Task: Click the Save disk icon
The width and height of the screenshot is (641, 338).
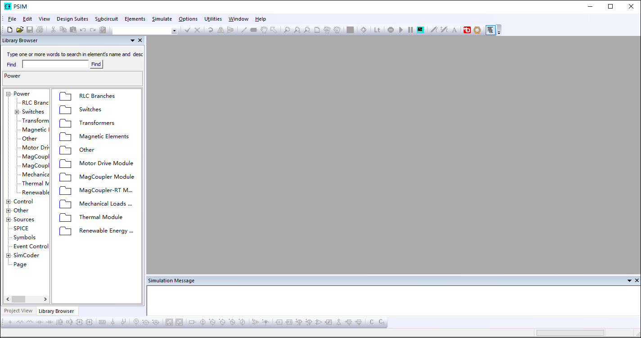Action: [30, 30]
